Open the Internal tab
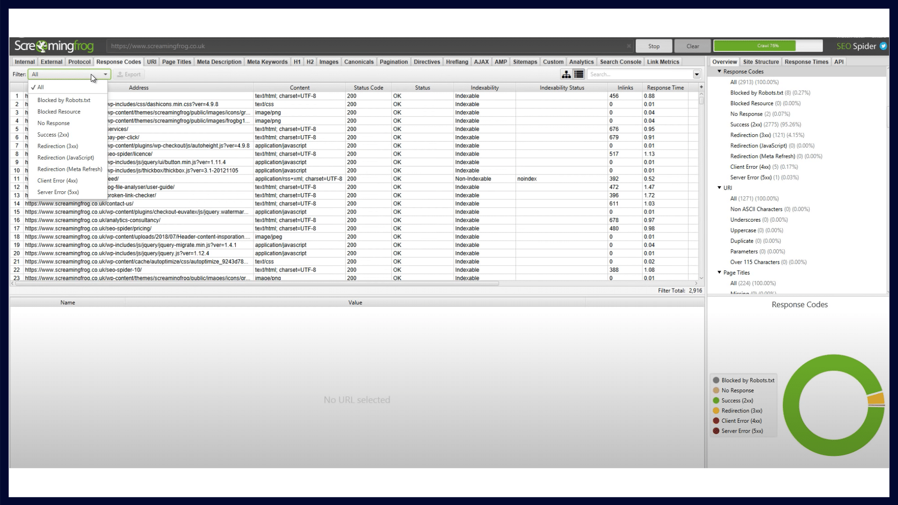The width and height of the screenshot is (898, 505). 25,62
